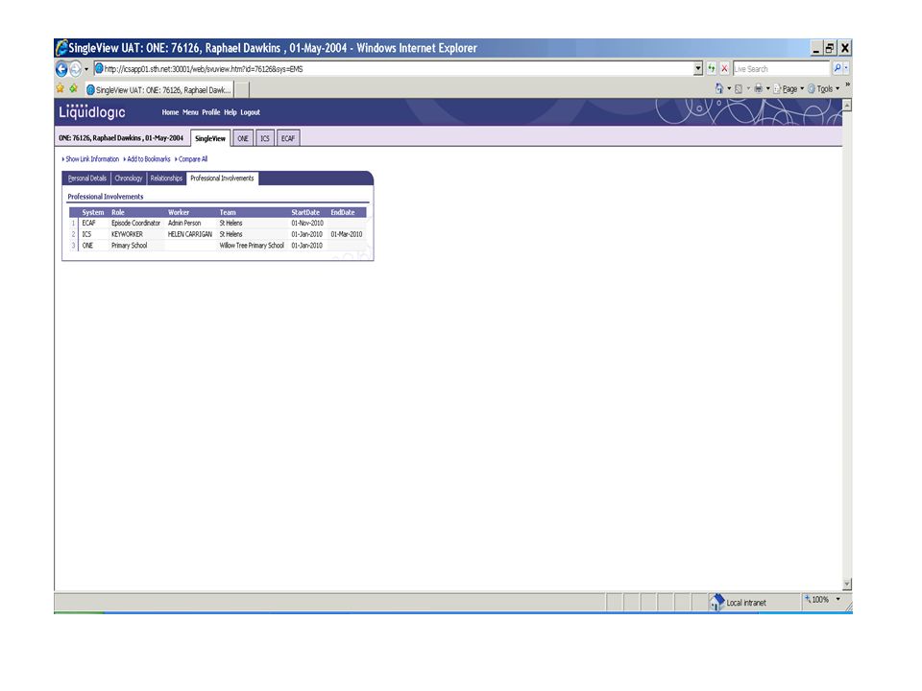The width and height of the screenshot is (922, 691).
Task: Click the 01-Nov-2010 start date cell
Action: [307, 224]
